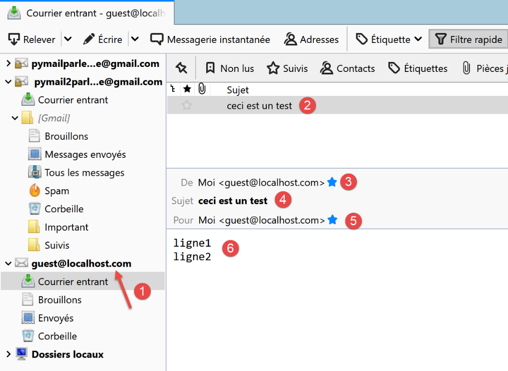
Task: Filter messages by Contacts
Action: [x=348, y=68]
